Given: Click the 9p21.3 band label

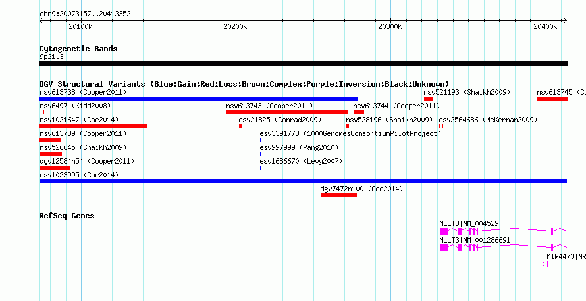Looking at the screenshot, I should click(x=51, y=57).
